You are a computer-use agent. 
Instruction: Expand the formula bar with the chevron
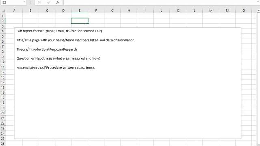(258, 2)
